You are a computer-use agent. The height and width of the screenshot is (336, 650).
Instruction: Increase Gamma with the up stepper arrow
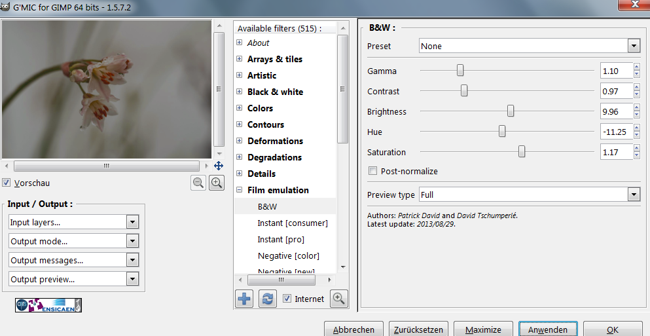click(x=637, y=67)
